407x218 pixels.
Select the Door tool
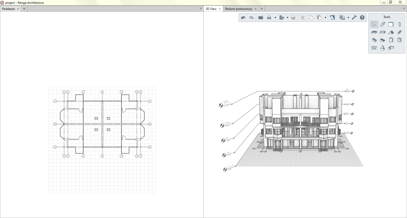(x=391, y=40)
